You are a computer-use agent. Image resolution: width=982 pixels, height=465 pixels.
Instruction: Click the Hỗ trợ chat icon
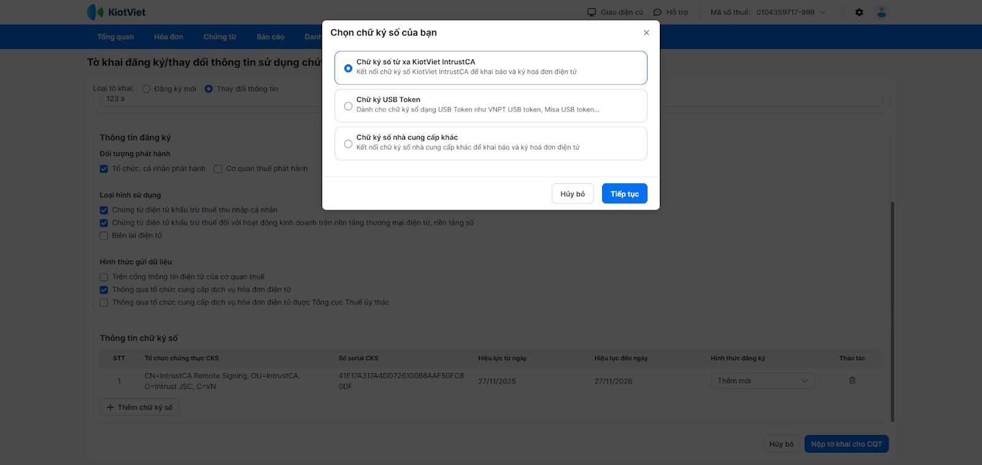(657, 12)
